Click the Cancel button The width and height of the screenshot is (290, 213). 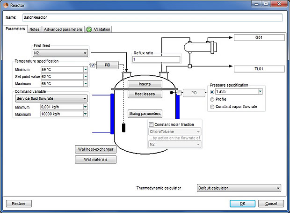271,204
